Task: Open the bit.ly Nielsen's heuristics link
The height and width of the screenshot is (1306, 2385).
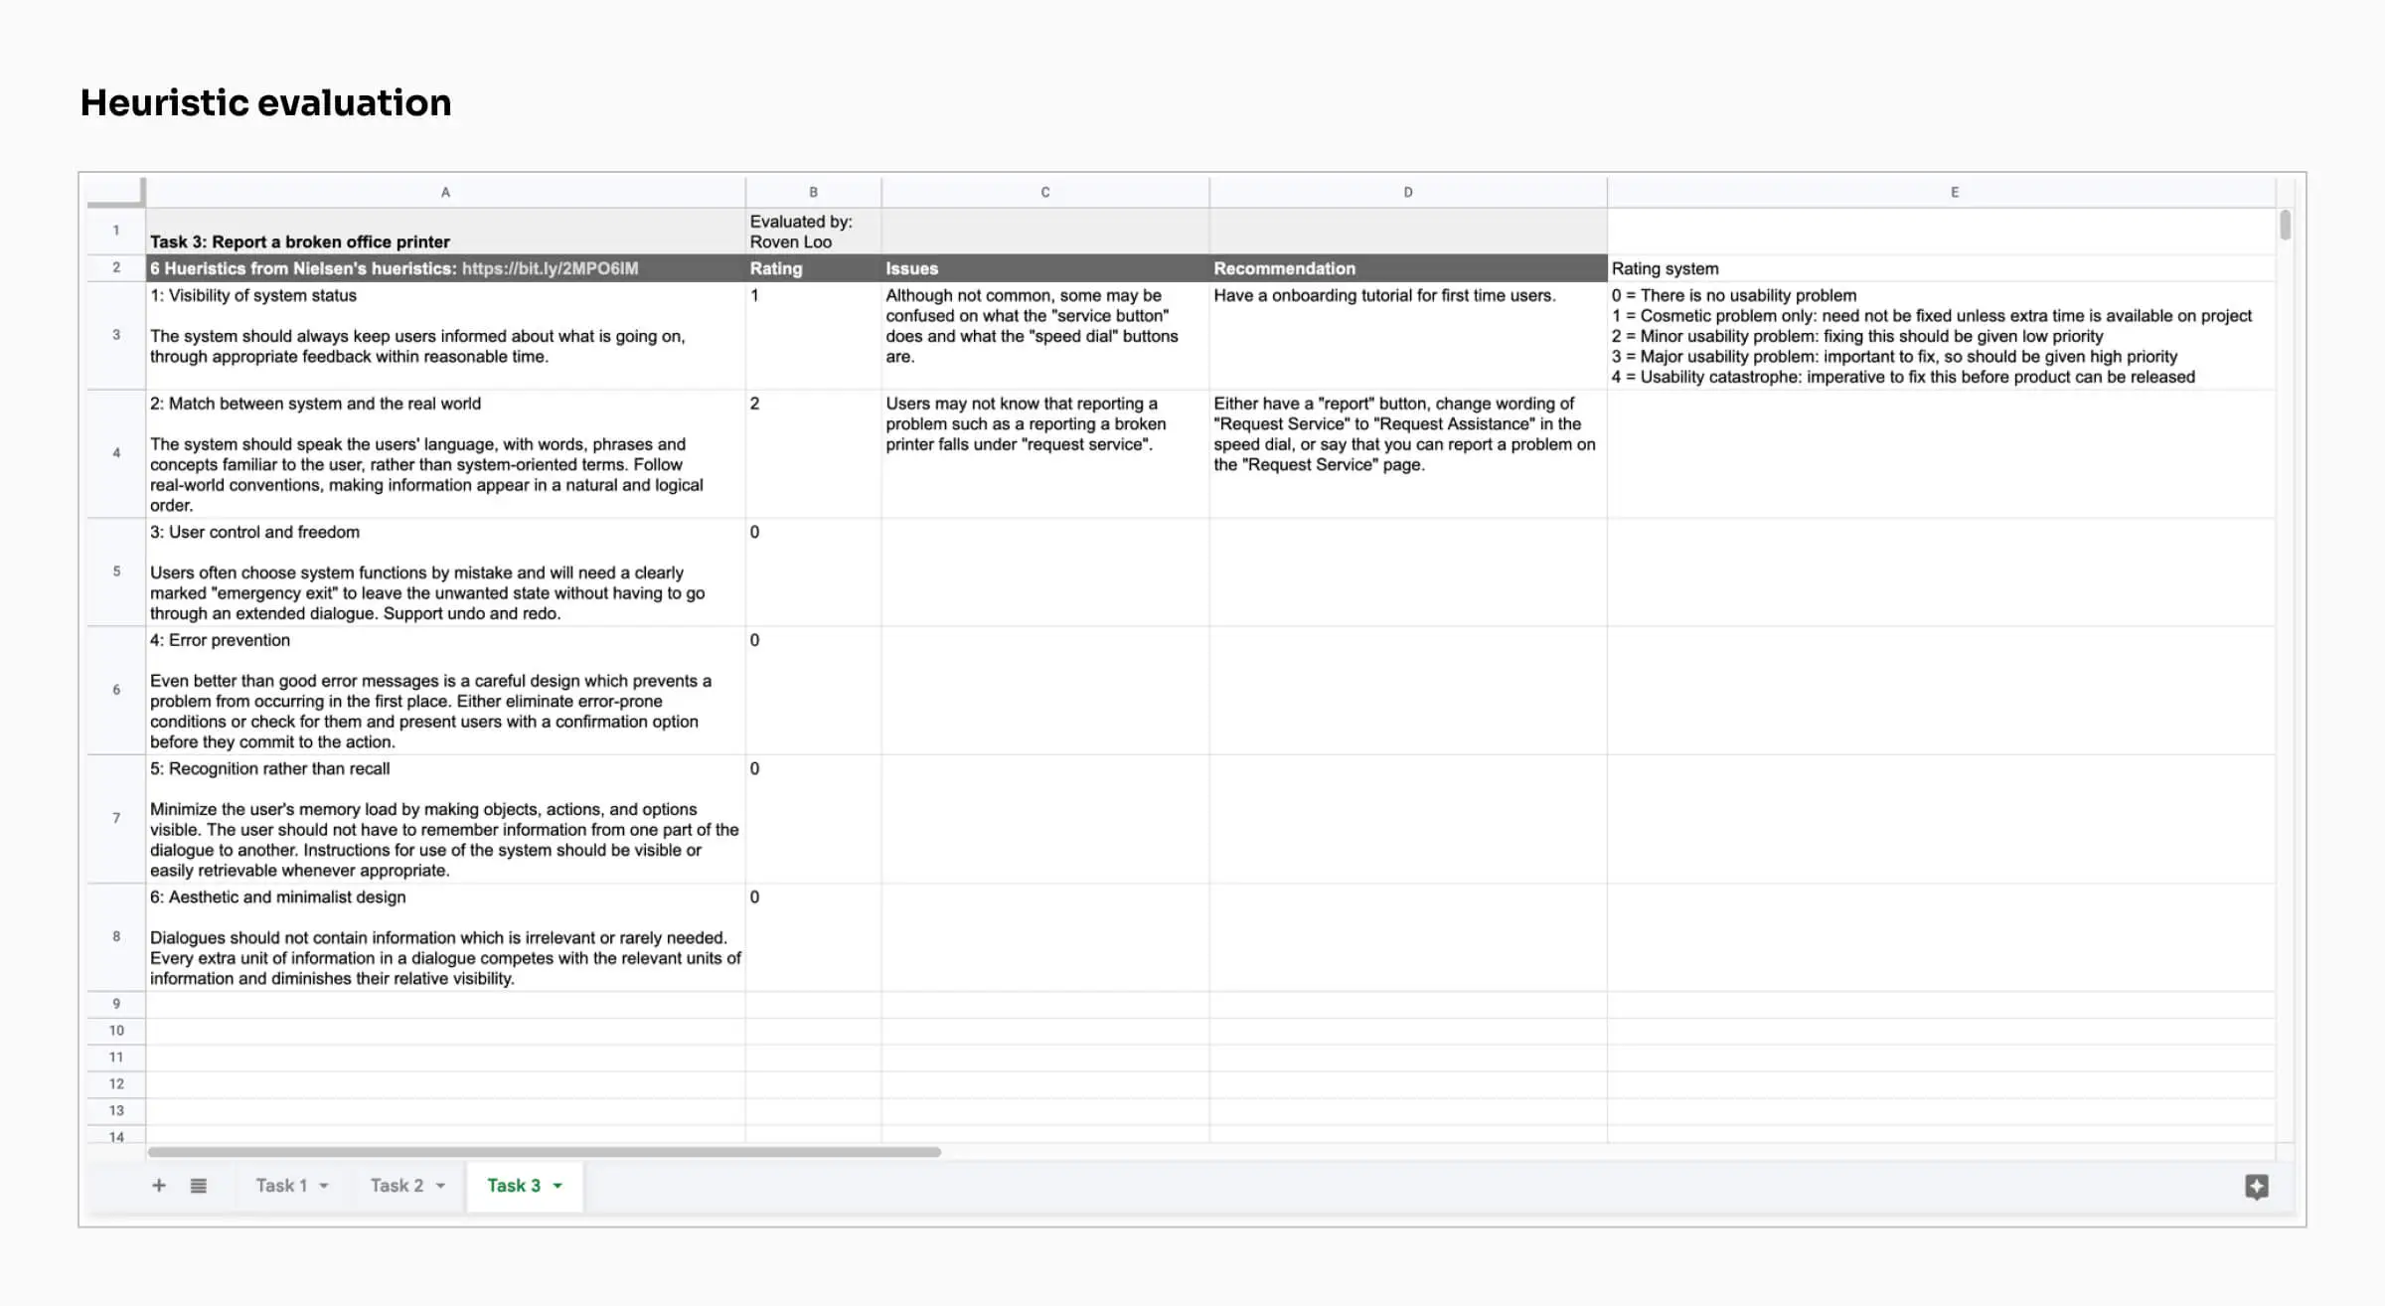Action: click(550, 268)
